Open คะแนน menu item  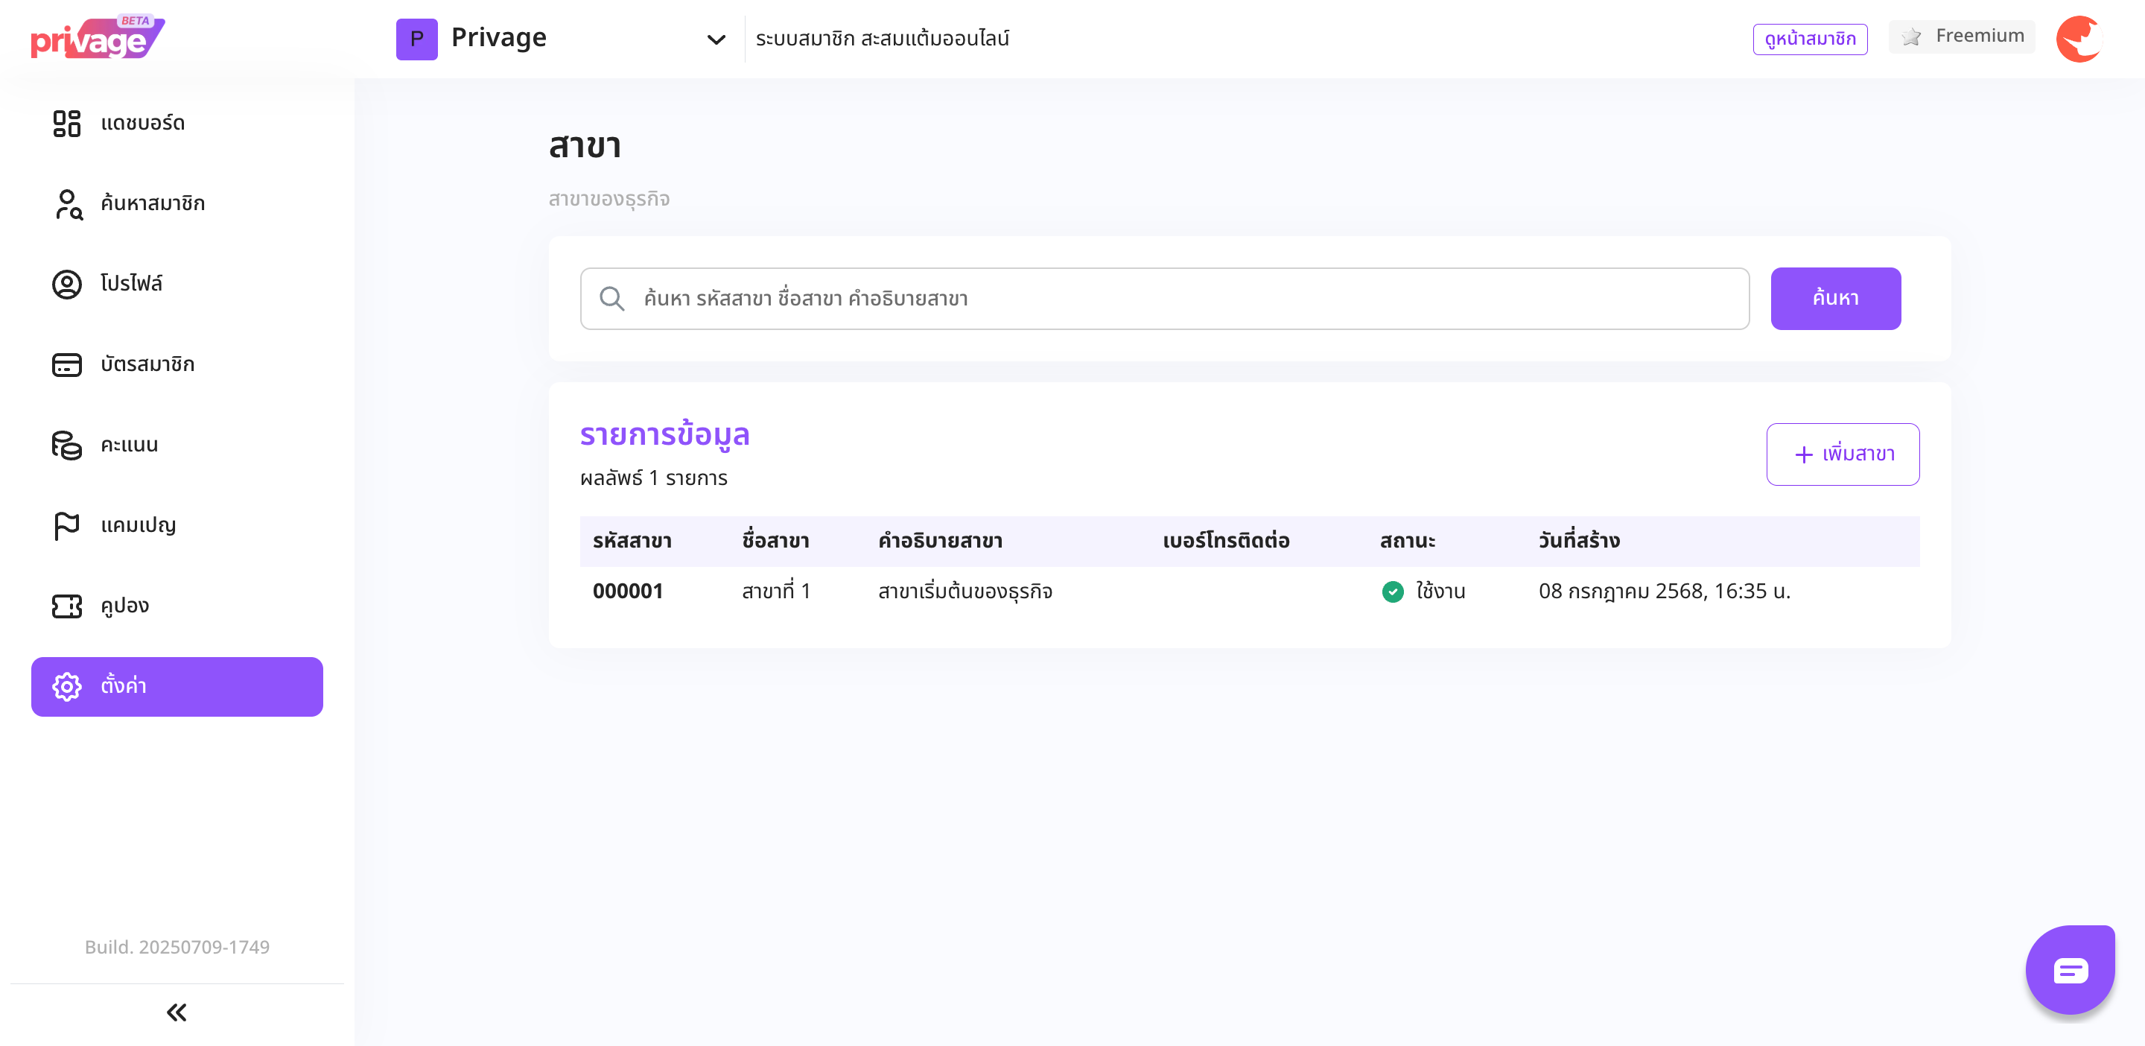tap(177, 445)
